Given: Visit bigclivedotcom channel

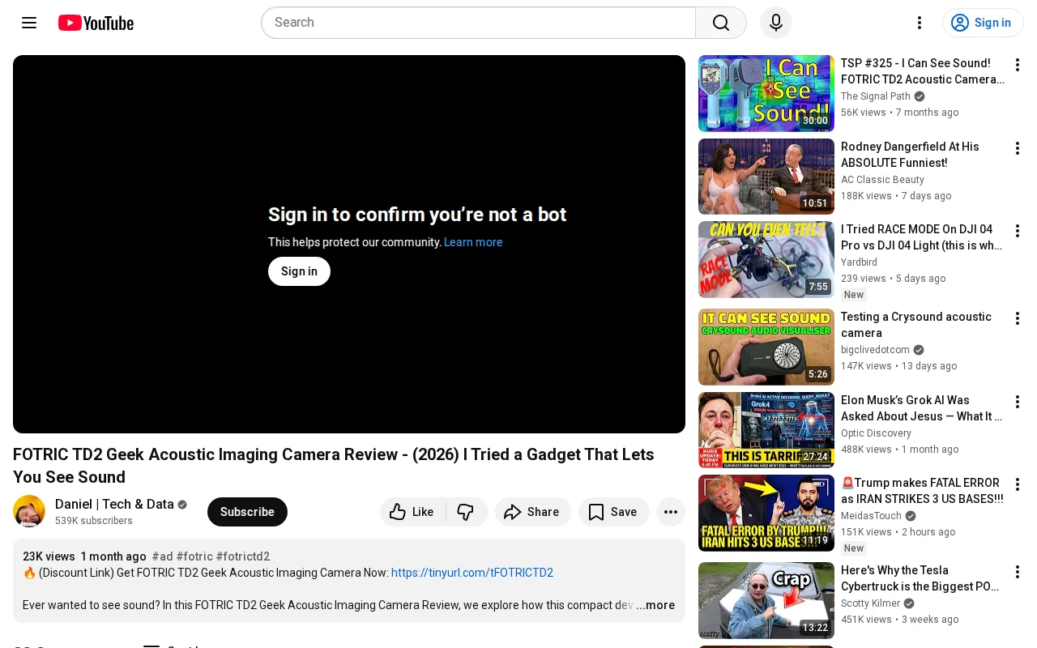Looking at the screenshot, I should coord(875,350).
